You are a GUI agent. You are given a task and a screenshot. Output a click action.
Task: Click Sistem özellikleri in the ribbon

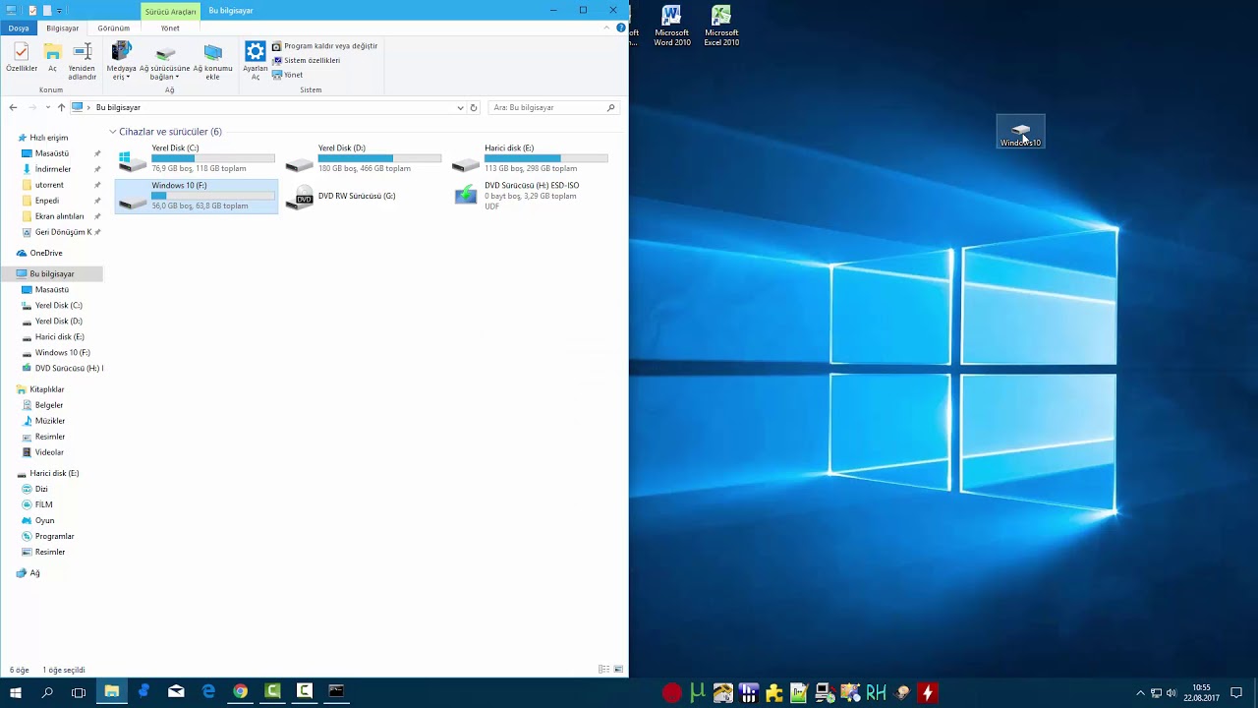[x=312, y=60]
